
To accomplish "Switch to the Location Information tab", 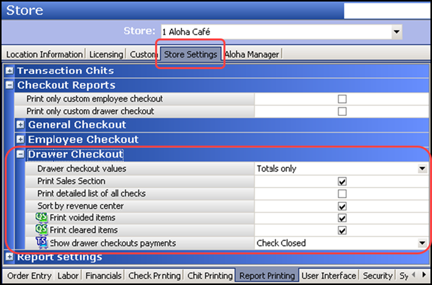I will [44, 54].
